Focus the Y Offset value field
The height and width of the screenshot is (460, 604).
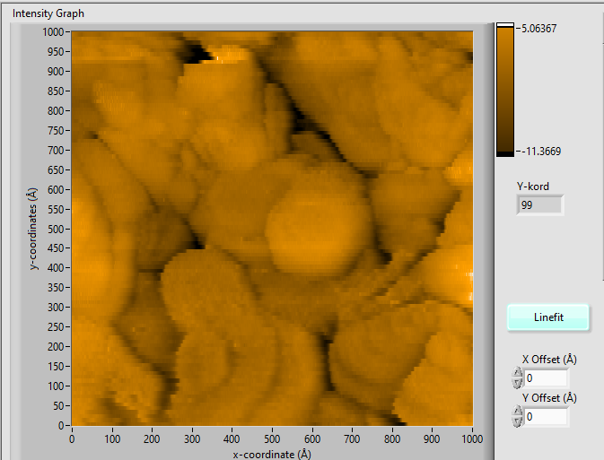click(x=547, y=417)
